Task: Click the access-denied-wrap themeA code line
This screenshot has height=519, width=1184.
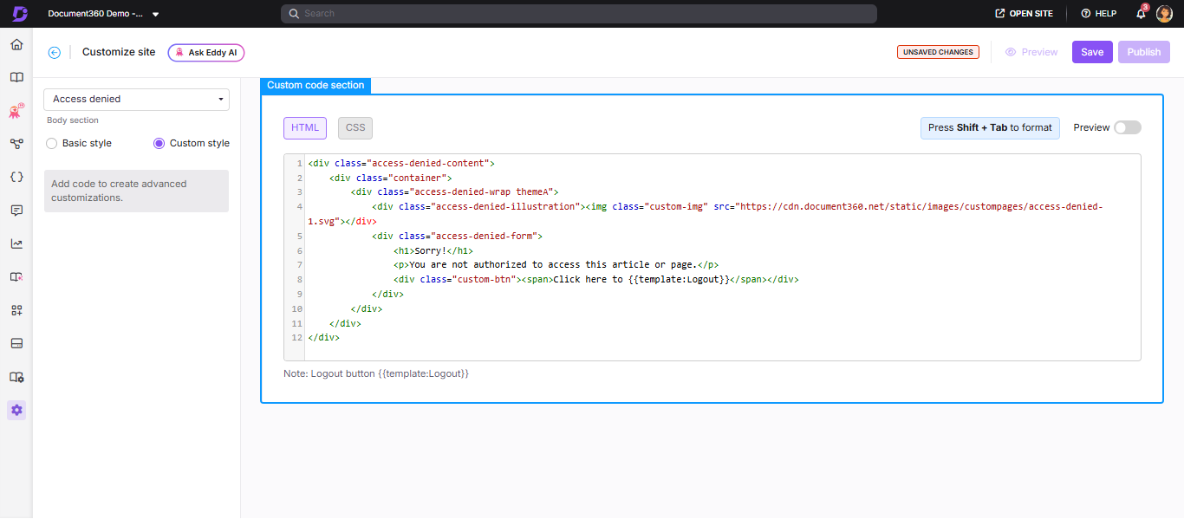Action: pos(455,192)
